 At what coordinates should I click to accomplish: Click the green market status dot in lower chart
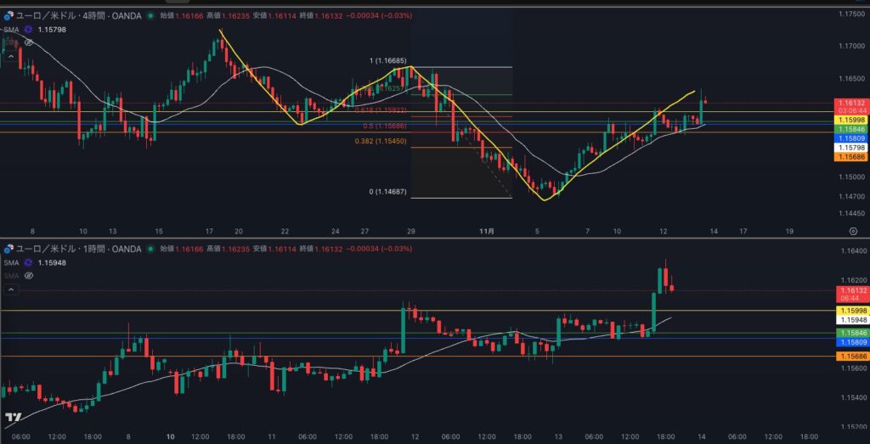(x=150, y=249)
